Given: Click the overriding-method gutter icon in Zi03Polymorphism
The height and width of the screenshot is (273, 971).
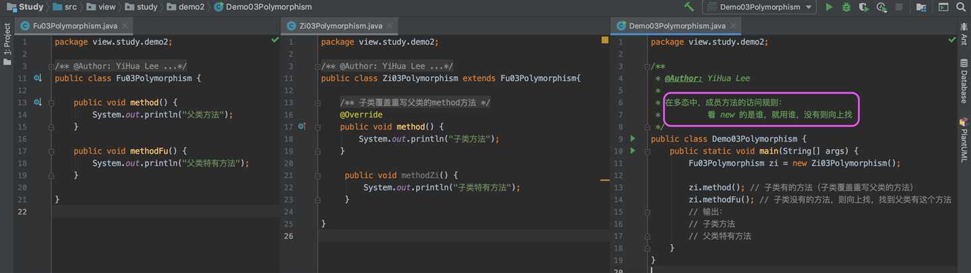Looking at the screenshot, I should (x=302, y=127).
